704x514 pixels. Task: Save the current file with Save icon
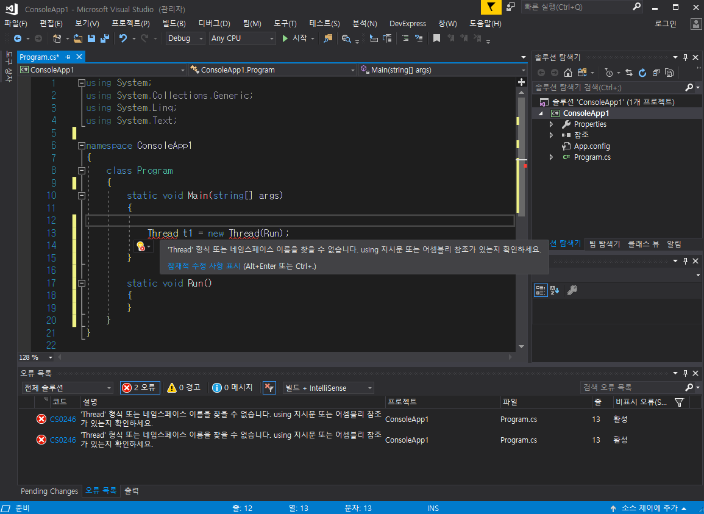click(91, 38)
